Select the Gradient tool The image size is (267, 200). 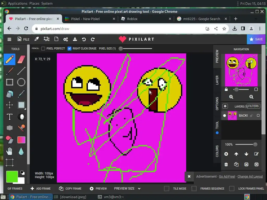tap(21, 140)
